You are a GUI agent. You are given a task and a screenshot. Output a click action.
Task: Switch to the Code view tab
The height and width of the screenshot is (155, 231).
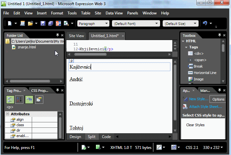pyautogui.click(x=106, y=137)
